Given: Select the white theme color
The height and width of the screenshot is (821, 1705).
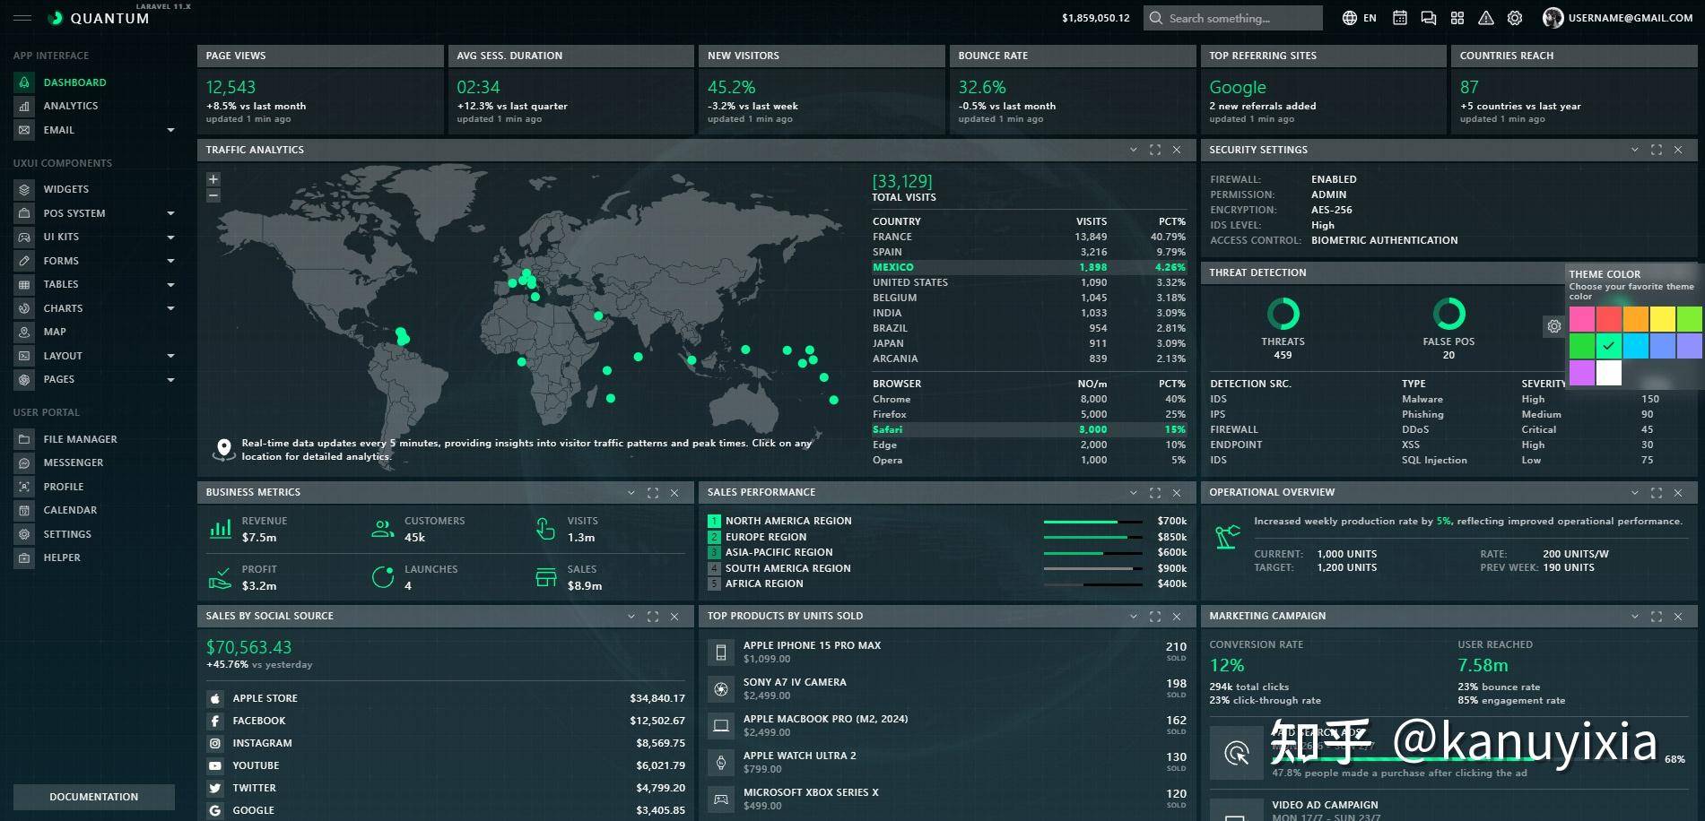Looking at the screenshot, I should [x=1609, y=372].
